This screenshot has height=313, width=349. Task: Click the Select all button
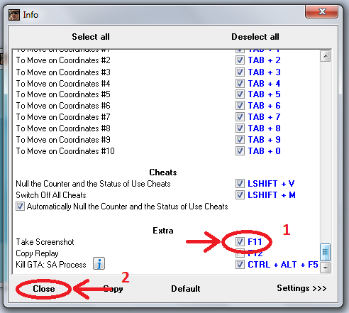click(91, 37)
